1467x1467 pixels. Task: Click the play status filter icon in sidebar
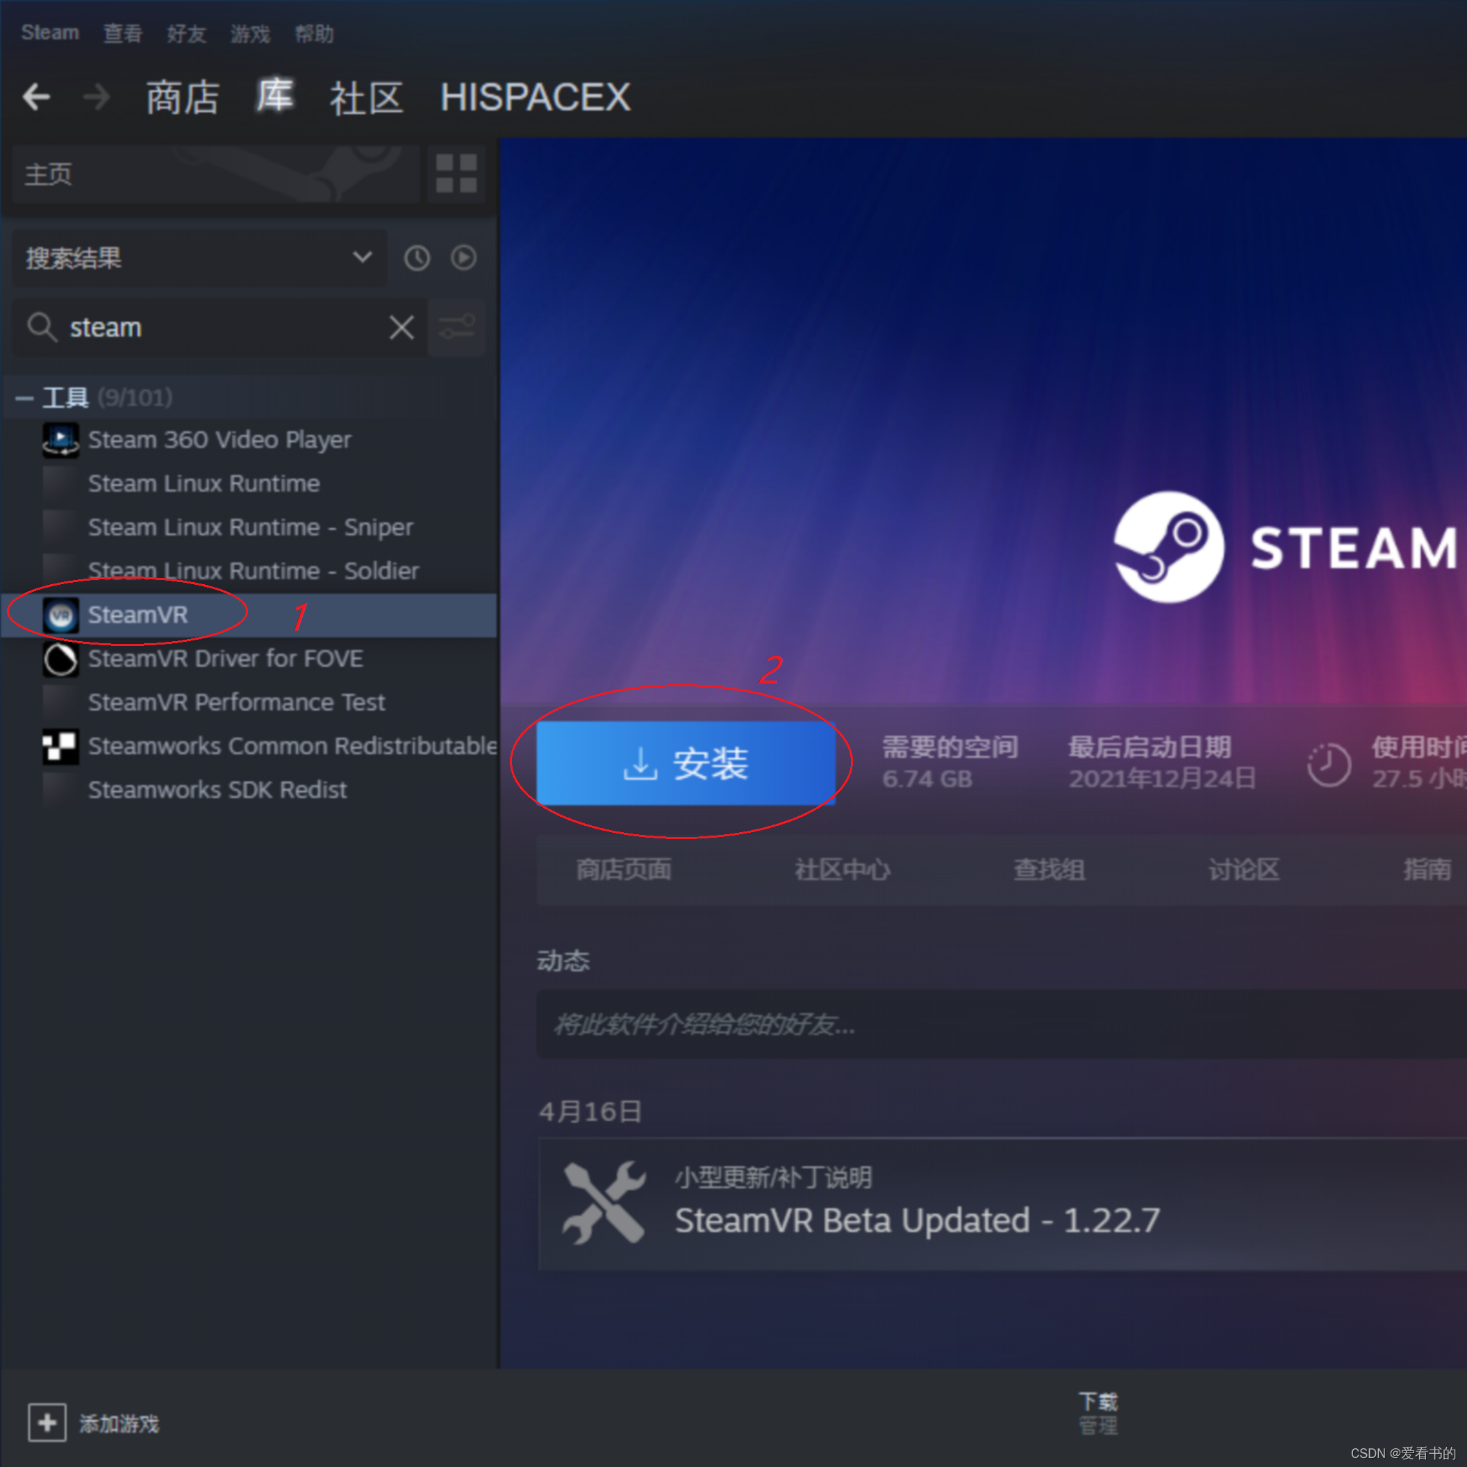coord(463,258)
